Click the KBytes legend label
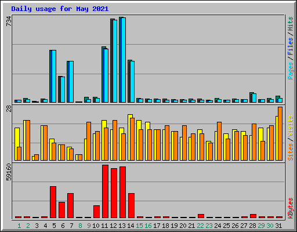Image resolution: width=297 pixels, height=232 pixels. (x=290, y=208)
